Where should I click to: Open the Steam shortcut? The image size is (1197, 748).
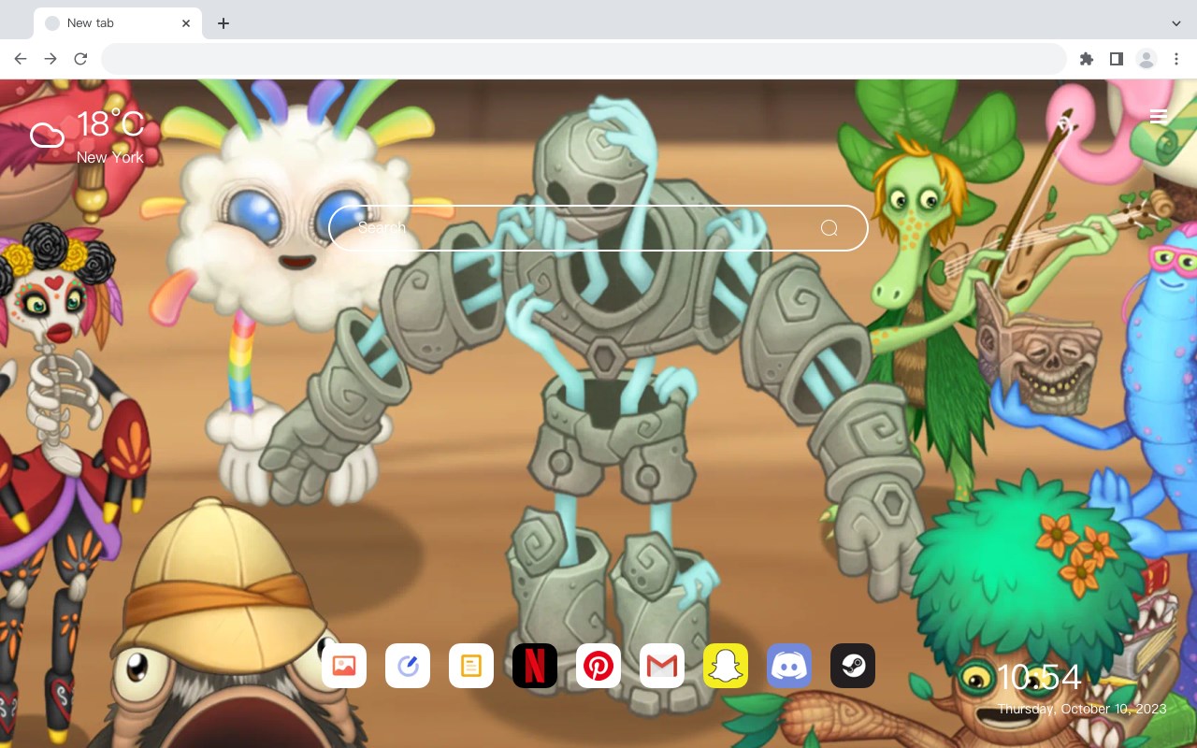(x=853, y=666)
